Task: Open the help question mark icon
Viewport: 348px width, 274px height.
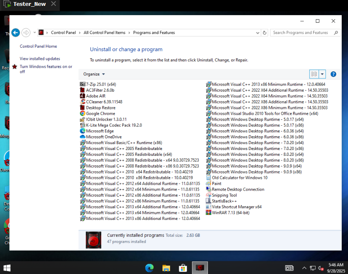Action: (333, 74)
